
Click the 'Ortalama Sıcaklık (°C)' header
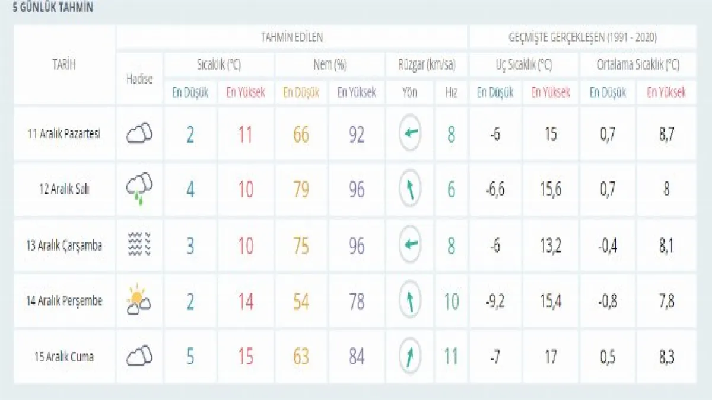point(638,65)
